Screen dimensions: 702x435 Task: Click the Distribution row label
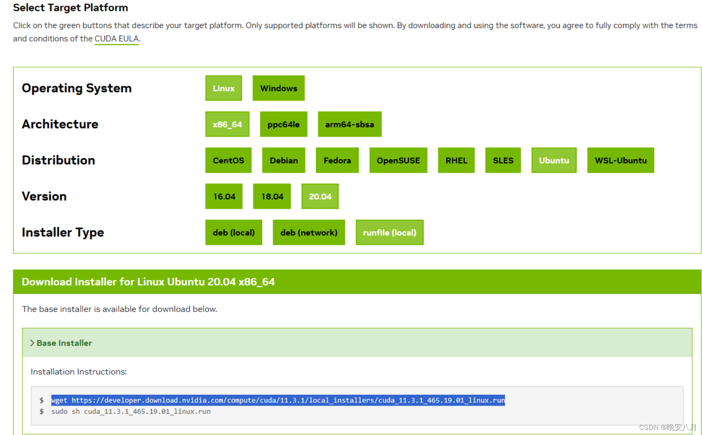click(x=58, y=160)
